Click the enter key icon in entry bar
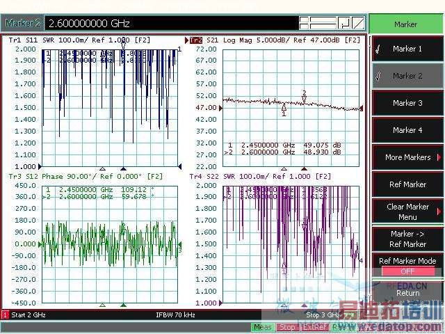445x334 pixels. [x=343, y=23]
